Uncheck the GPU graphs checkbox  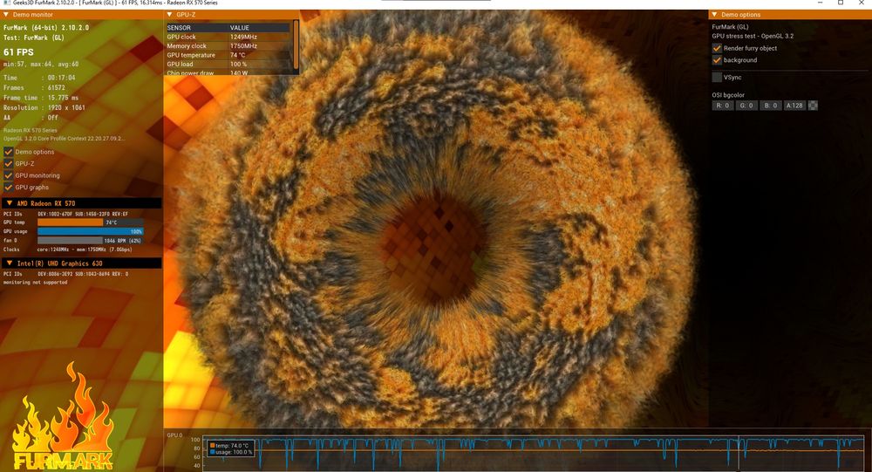tap(9, 187)
